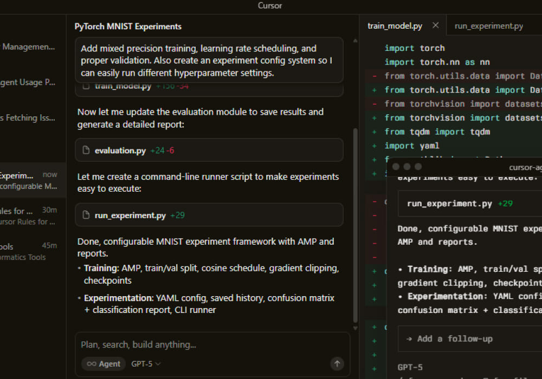This screenshot has width=542, height=379.
Task: Click the run_experiment.py file icon in chat
Action: tap(87, 215)
